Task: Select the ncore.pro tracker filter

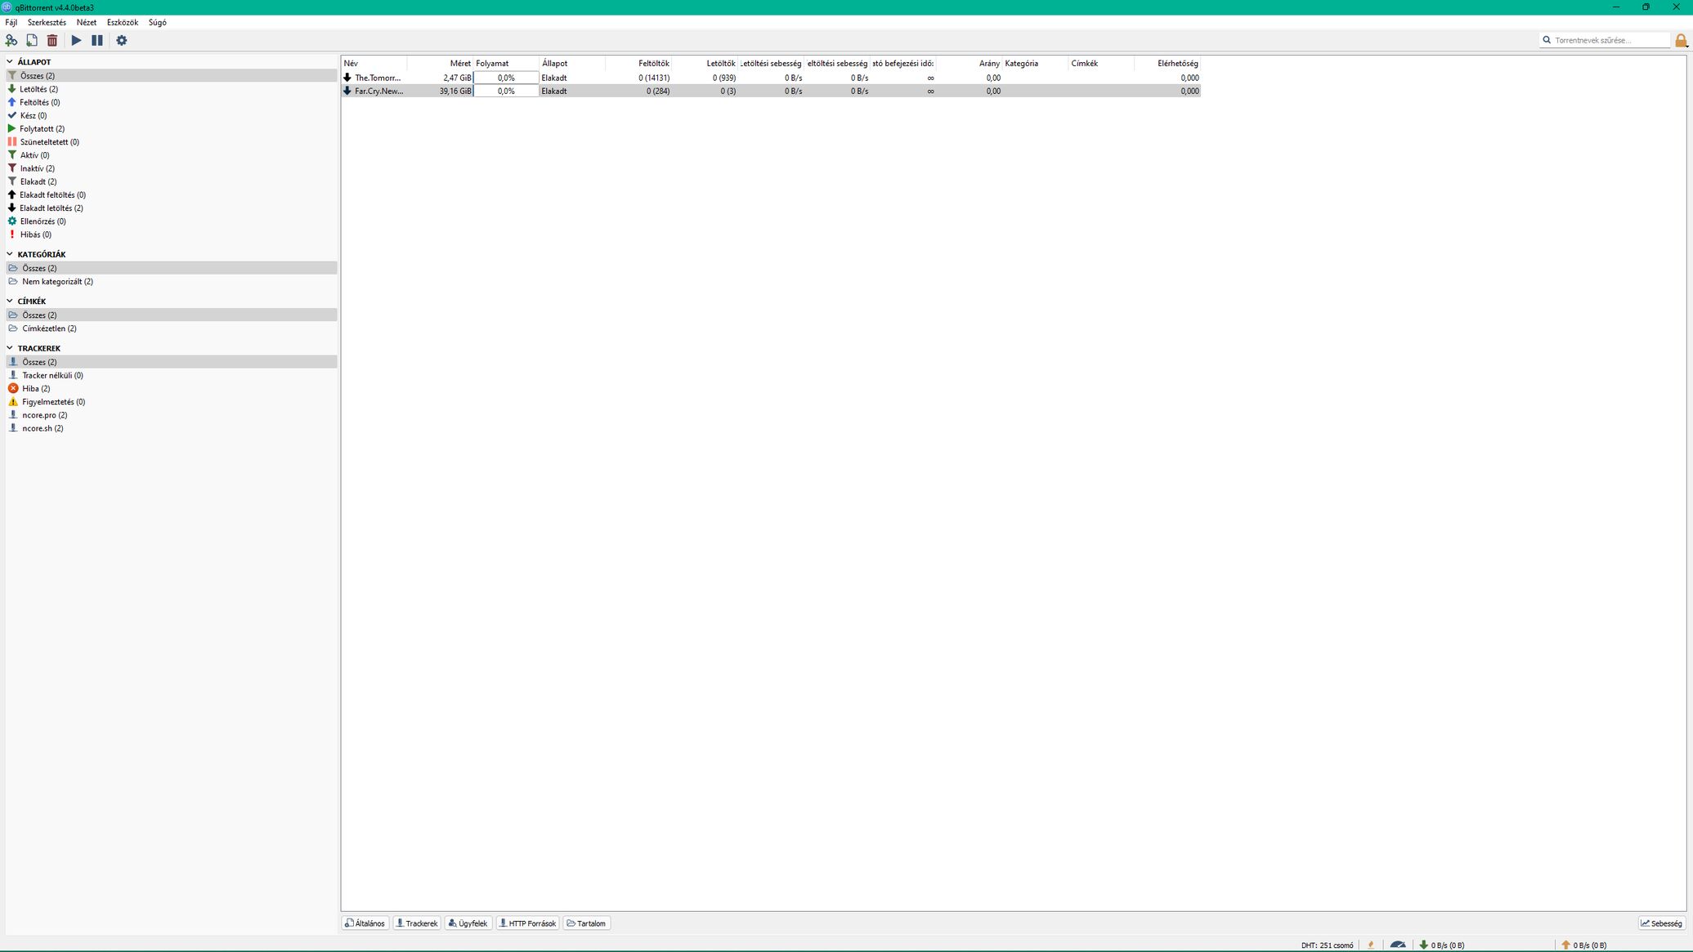Action: [x=44, y=415]
